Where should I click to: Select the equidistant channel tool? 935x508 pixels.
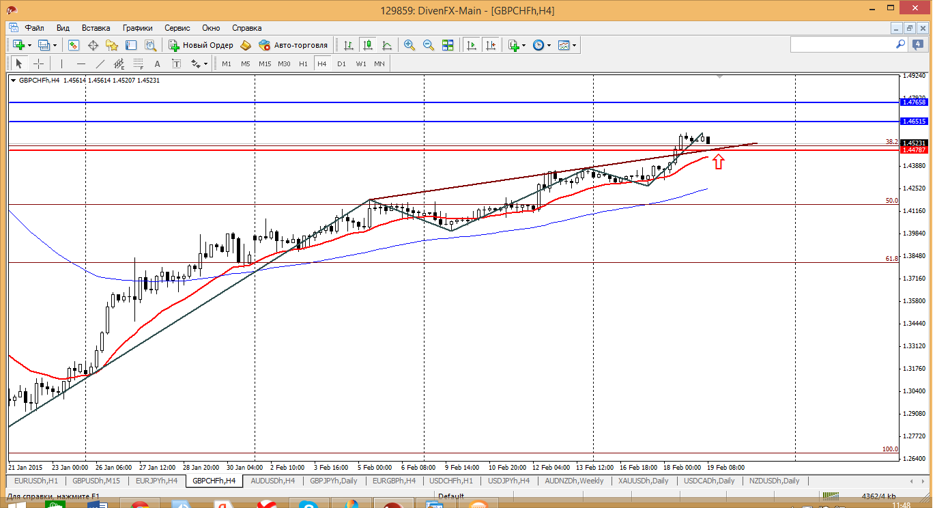pos(119,63)
